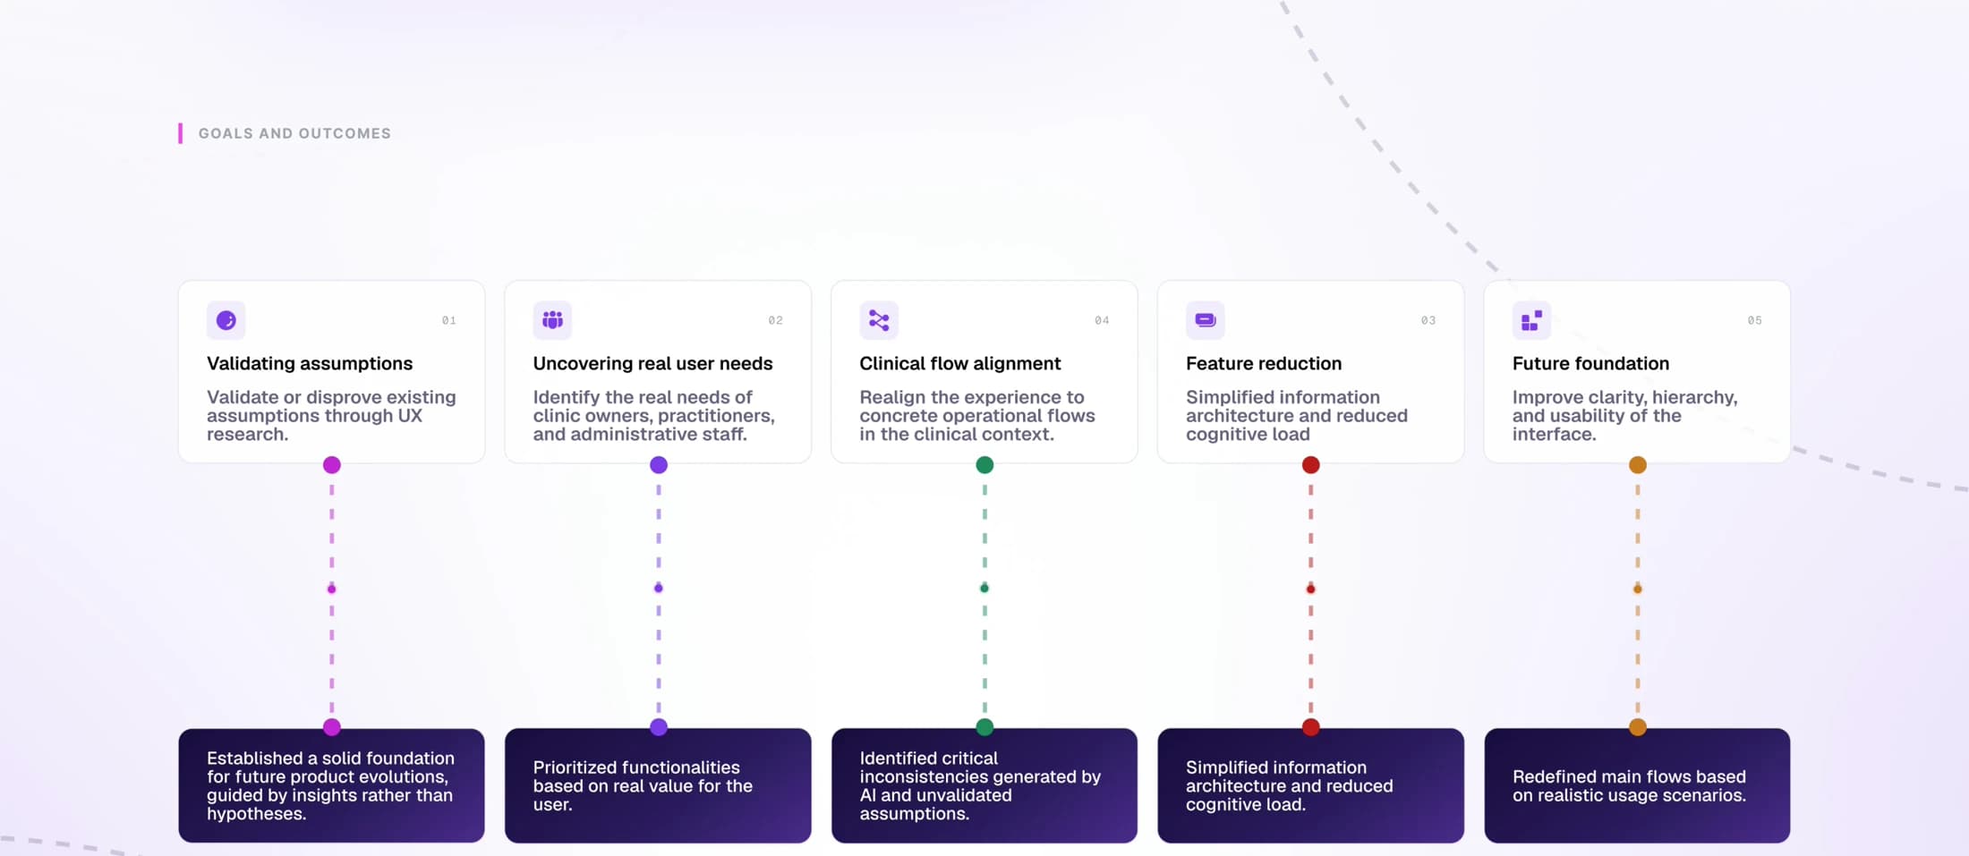The image size is (1969, 856).
Task: Click the 'Identified critical inconsistencies' outcome box
Action: 984,785
